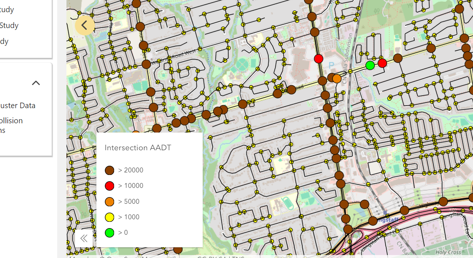
Task: Select the Cluster Data layer entry
Action: pos(17,106)
